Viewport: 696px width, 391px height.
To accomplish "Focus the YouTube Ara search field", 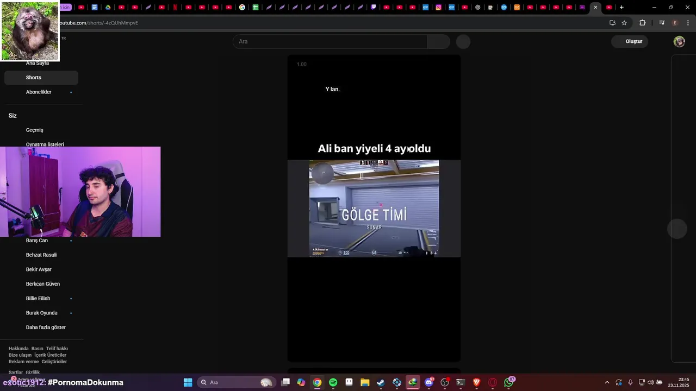I will click(330, 41).
